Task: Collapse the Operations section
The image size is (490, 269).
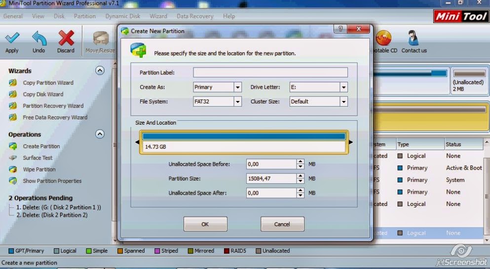Action: (x=100, y=134)
